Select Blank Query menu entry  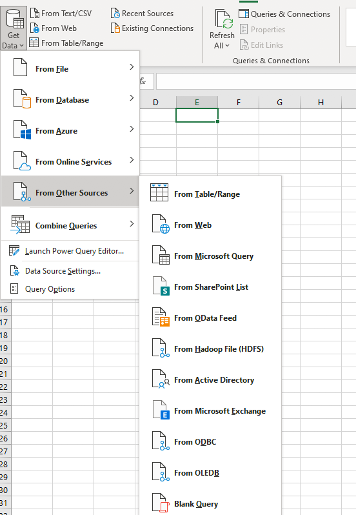click(210, 504)
